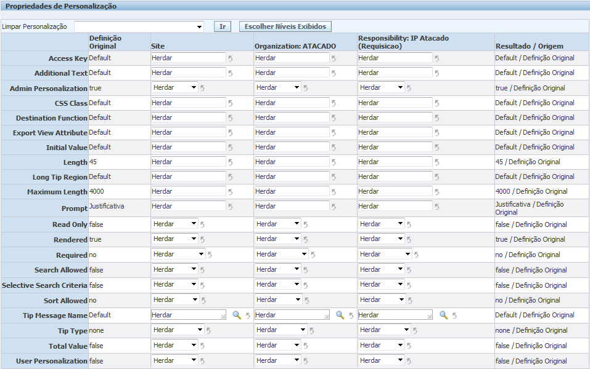Reset Site value for Access Key

click(231, 58)
